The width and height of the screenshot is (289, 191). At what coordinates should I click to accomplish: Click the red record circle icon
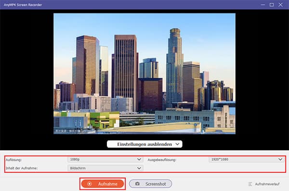(90, 184)
